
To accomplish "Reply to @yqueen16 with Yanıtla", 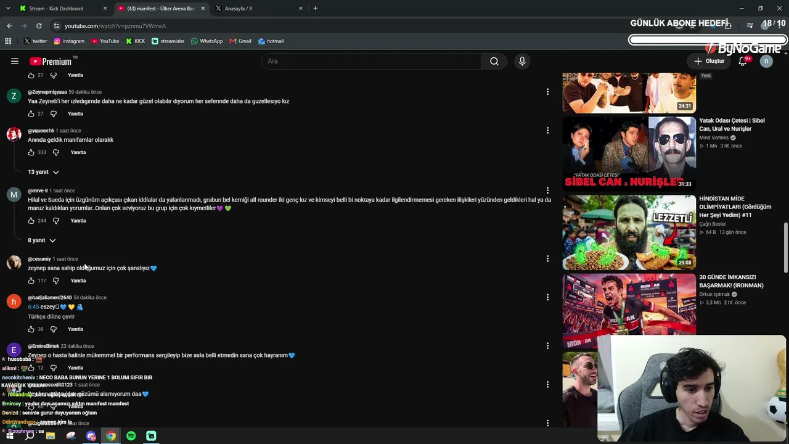I will tap(78, 152).
